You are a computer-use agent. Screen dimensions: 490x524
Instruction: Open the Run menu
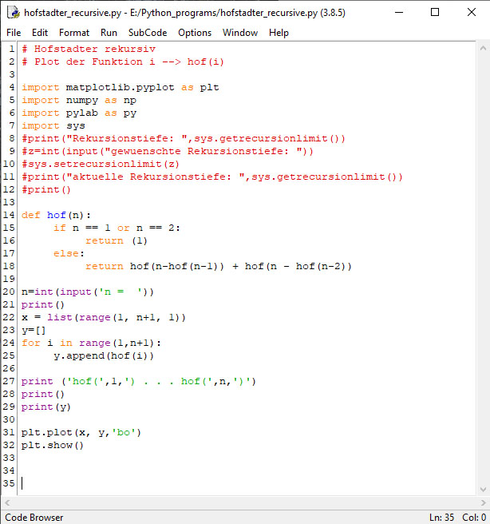(109, 33)
